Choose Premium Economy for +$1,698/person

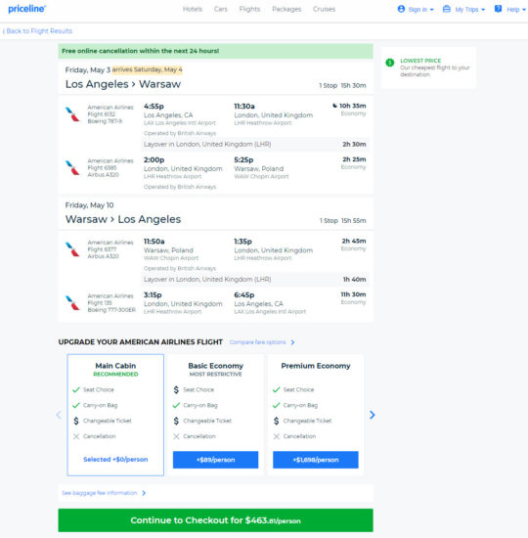[316, 460]
